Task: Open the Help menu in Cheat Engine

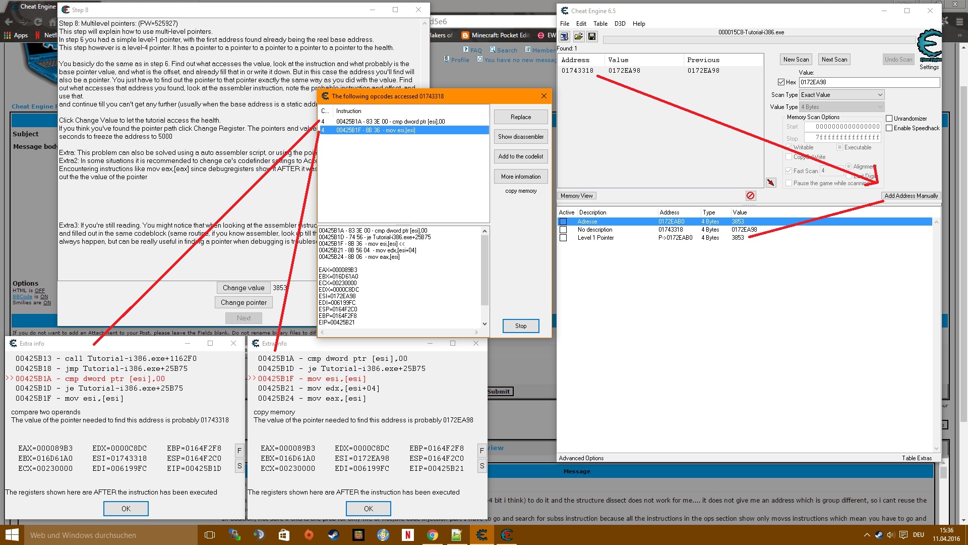Action: pos(639,24)
